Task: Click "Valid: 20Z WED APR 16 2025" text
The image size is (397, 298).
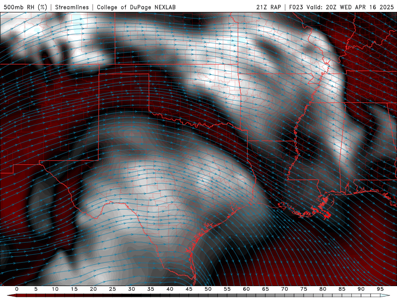Action: [x=350, y=7]
